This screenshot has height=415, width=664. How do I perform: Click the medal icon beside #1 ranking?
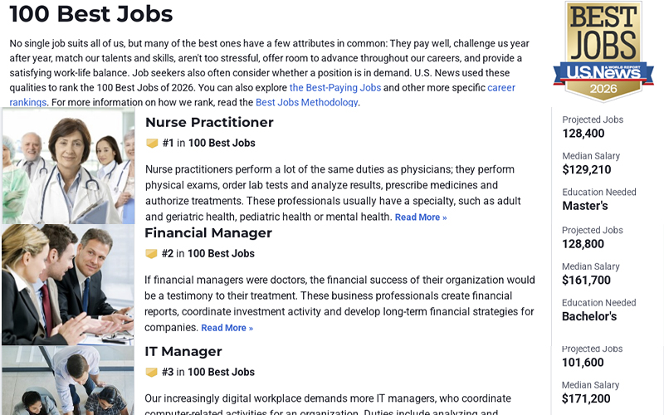pyautogui.click(x=152, y=143)
